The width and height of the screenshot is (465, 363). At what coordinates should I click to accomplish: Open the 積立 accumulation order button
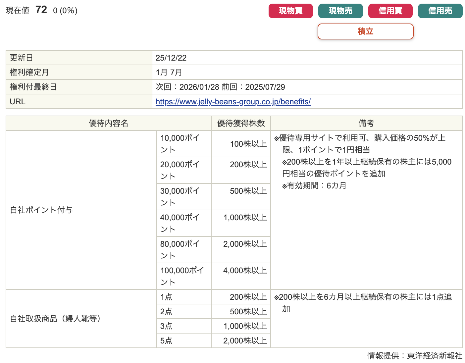point(365,31)
